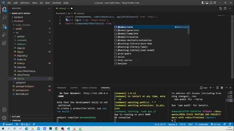Open Source Control view in activity bar
This screenshot has width=234, height=131.
pyautogui.click(x=4, y=26)
